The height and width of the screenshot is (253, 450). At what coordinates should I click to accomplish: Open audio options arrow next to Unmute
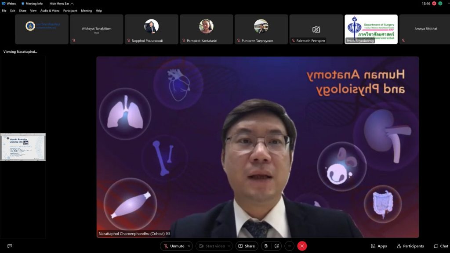point(189,246)
